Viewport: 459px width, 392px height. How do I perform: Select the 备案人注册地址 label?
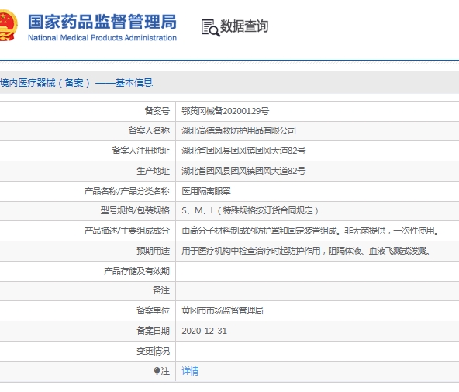coord(141,151)
